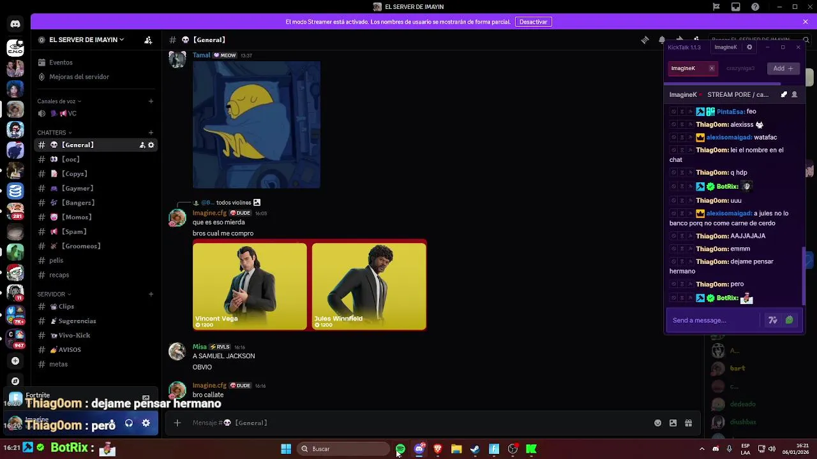Open the Groomeos channel
This screenshot has height=459, width=817.
(x=96, y=246)
